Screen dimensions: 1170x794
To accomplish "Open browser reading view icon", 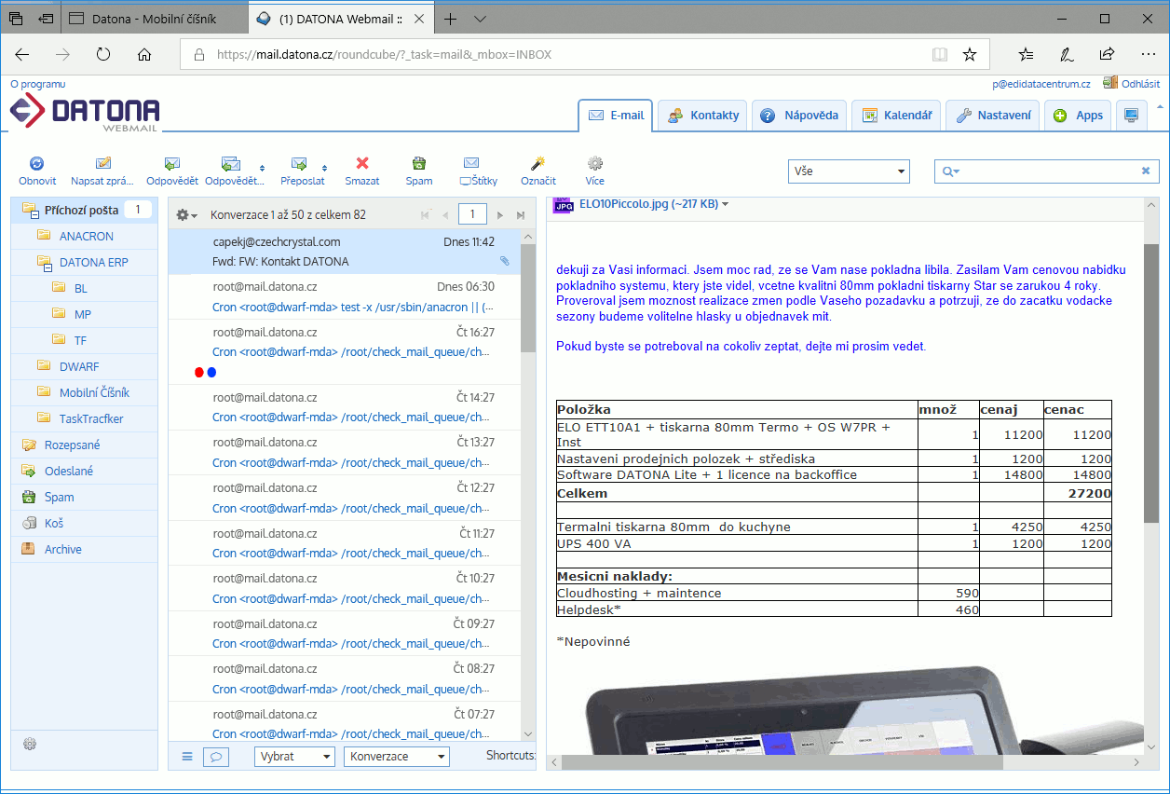I will pyautogui.click(x=940, y=55).
